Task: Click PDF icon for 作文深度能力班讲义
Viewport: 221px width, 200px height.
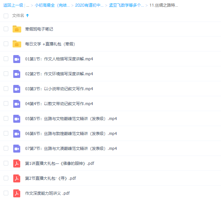Action: tap(17, 193)
